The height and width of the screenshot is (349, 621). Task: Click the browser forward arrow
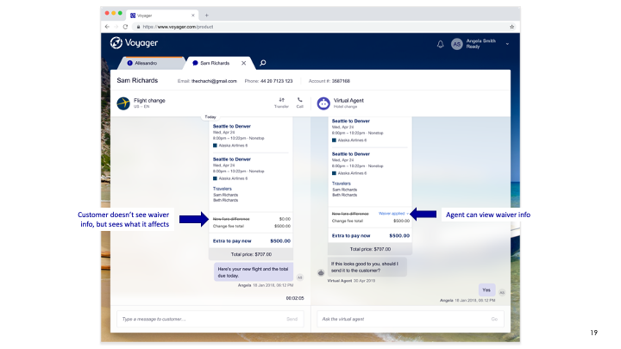(x=116, y=27)
